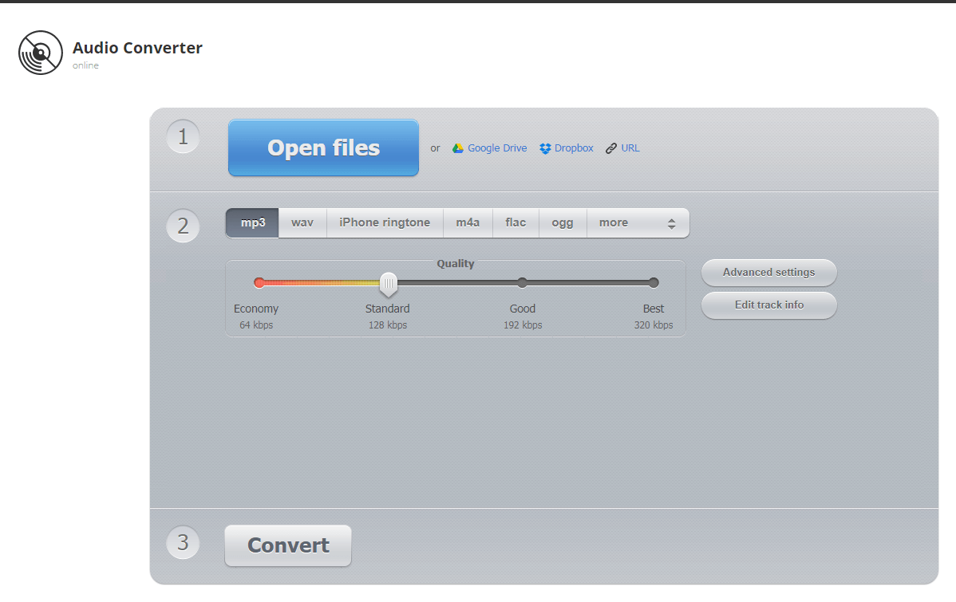Set quality to Economy slider point
This screenshot has height=602, width=956.
(x=259, y=283)
